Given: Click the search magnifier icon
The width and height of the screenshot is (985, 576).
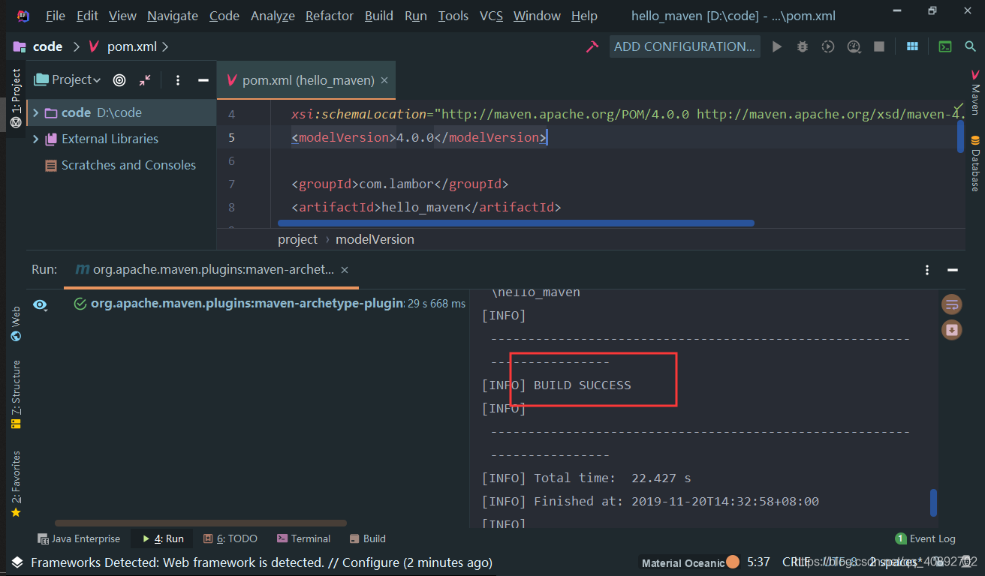Looking at the screenshot, I should (x=971, y=46).
